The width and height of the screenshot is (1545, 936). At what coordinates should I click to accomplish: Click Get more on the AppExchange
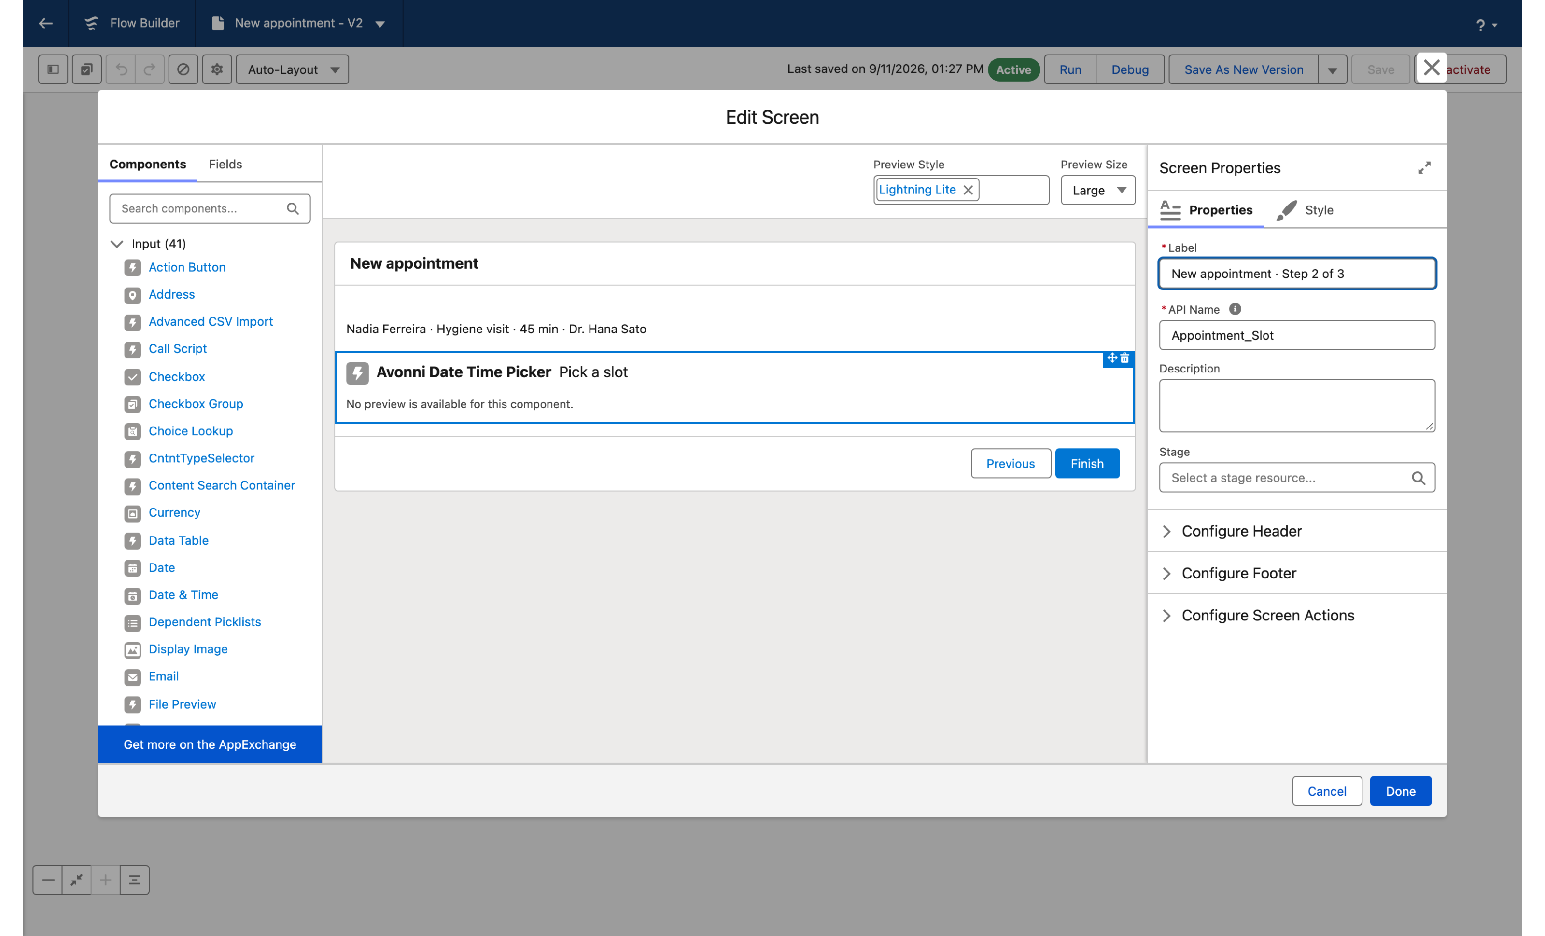210,744
